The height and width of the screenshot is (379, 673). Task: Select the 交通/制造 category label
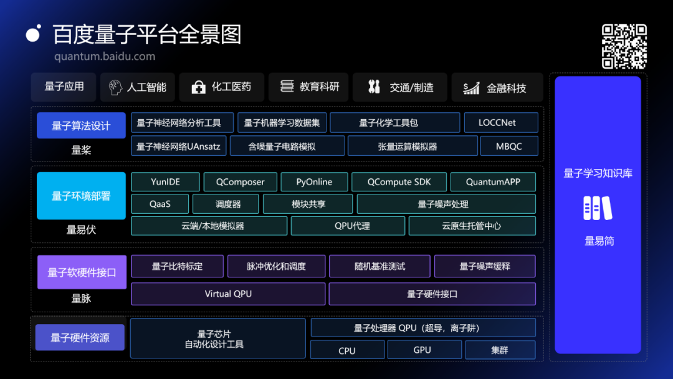[x=411, y=87]
